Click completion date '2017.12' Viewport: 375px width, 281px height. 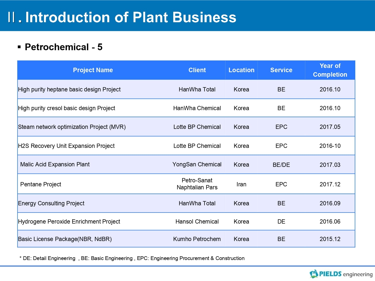click(330, 184)
